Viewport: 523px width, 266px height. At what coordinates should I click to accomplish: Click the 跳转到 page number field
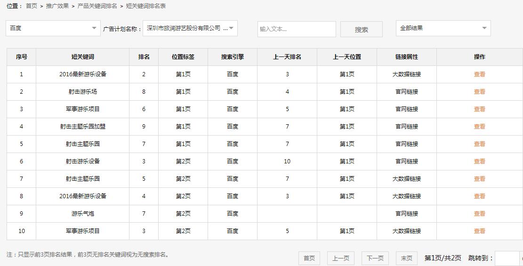tap(507, 258)
